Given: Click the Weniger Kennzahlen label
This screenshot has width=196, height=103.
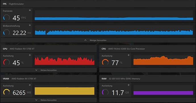Looking at the screenshot, I should (x=98, y=40).
